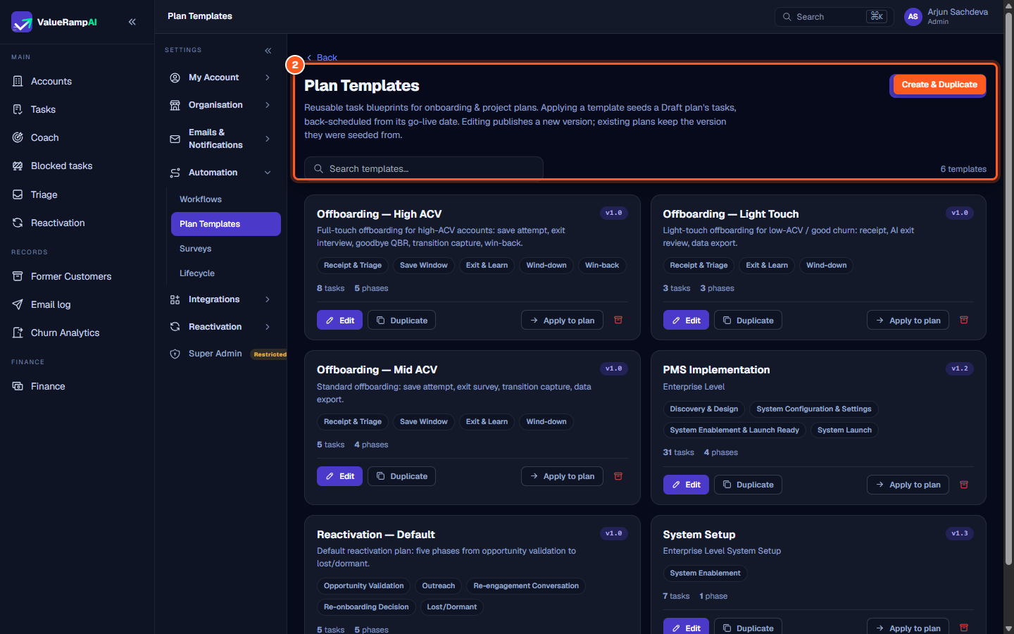Click the Restricted badge beside Super Admin
1014x634 pixels.
(x=270, y=354)
